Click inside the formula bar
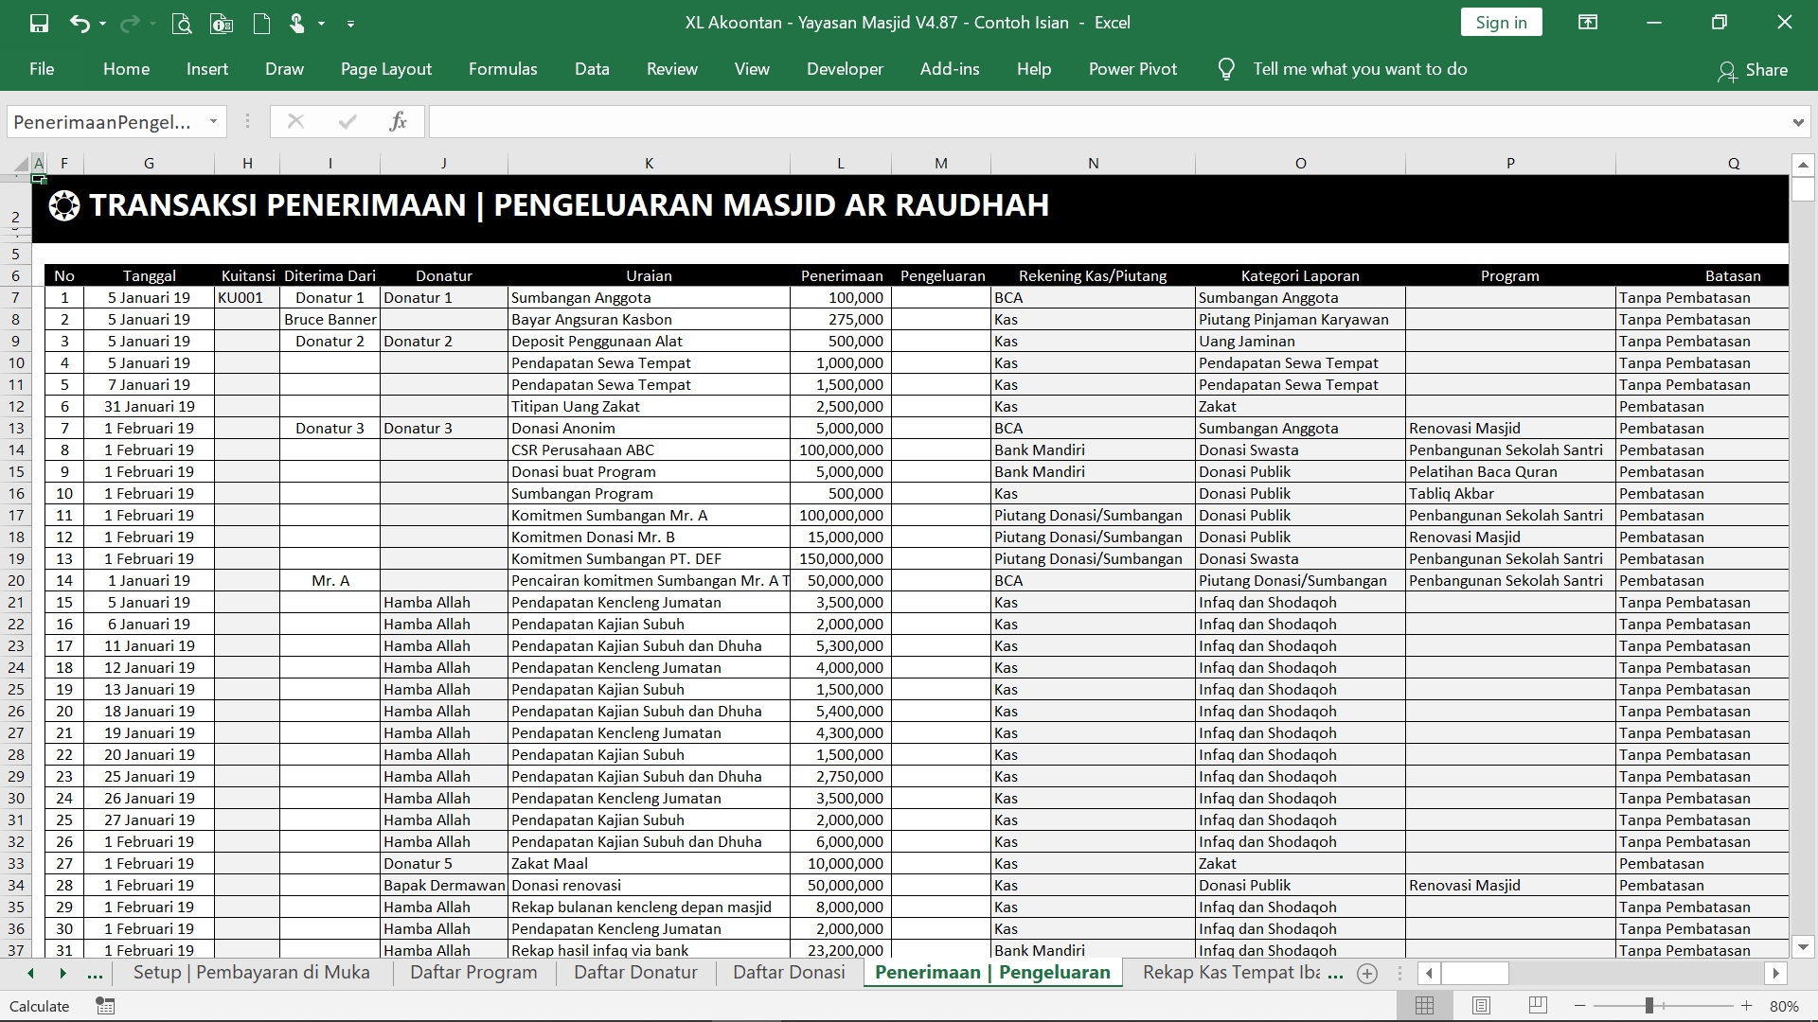This screenshot has height=1022, width=1818. coord(1108,121)
